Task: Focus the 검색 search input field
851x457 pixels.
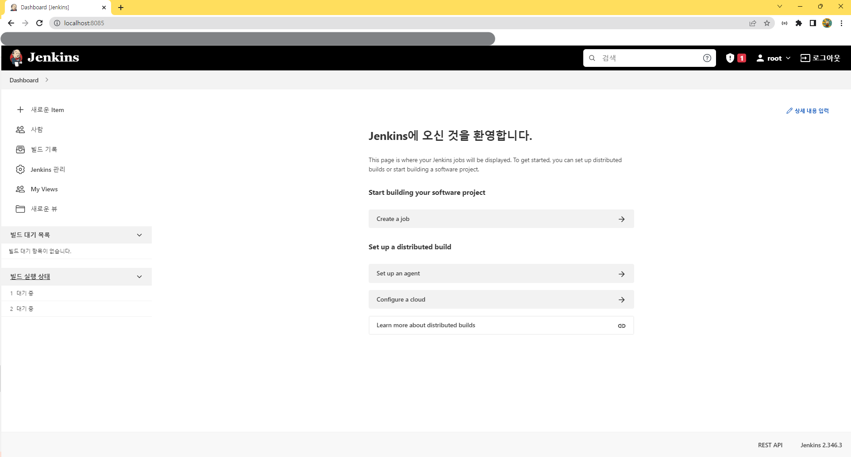Action: point(649,58)
